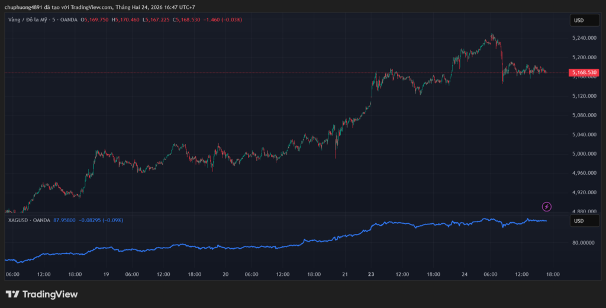The width and height of the screenshot is (606, 308).
Task: Click the red 5,168.530 current price label
Action: [585, 73]
